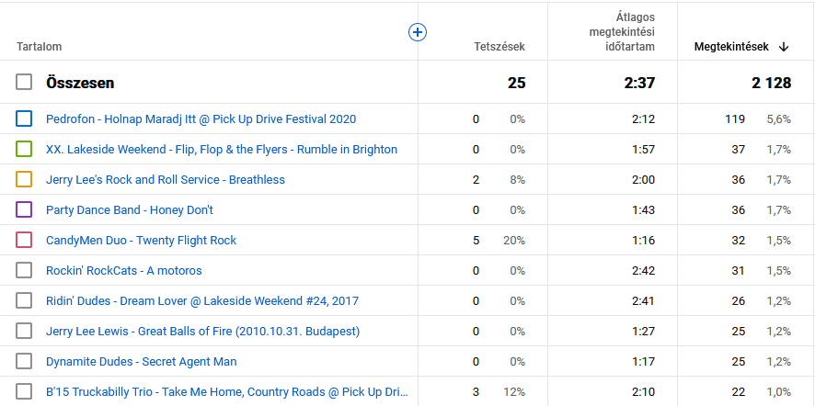This screenshot has width=815, height=406.
Task: Click the descending sort arrow beside Megtekintések
Action: (784, 47)
